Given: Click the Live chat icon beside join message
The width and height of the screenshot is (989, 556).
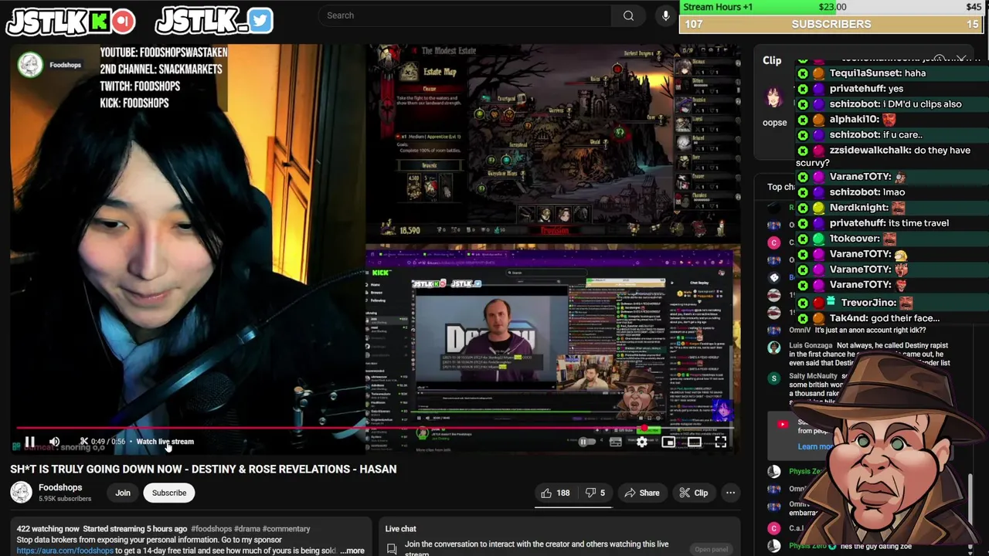Looking at the screenshot, I should coord(392,548).
